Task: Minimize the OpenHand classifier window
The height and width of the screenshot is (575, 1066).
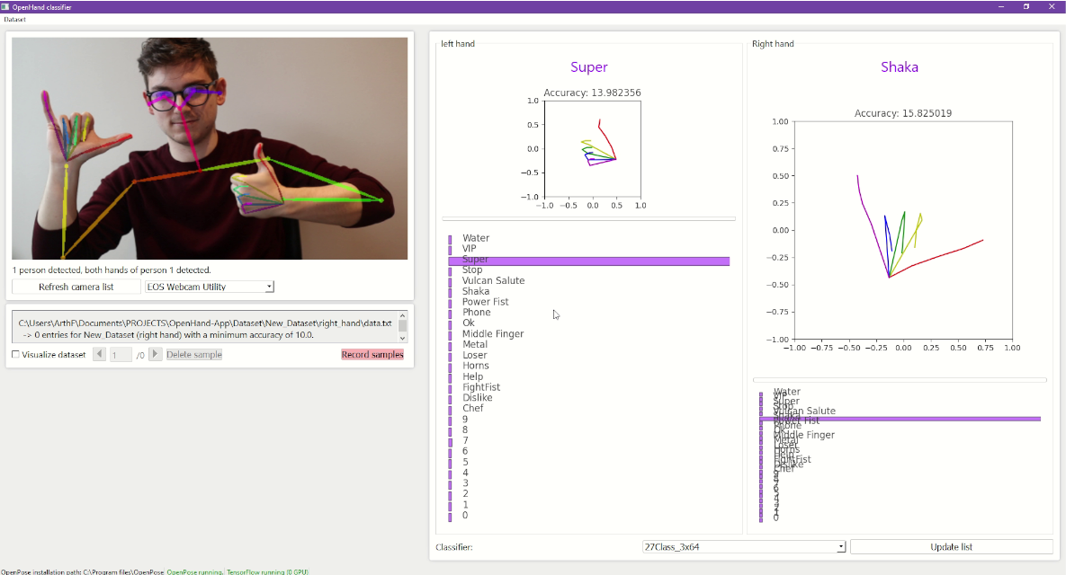Action: pos(1001,6)
